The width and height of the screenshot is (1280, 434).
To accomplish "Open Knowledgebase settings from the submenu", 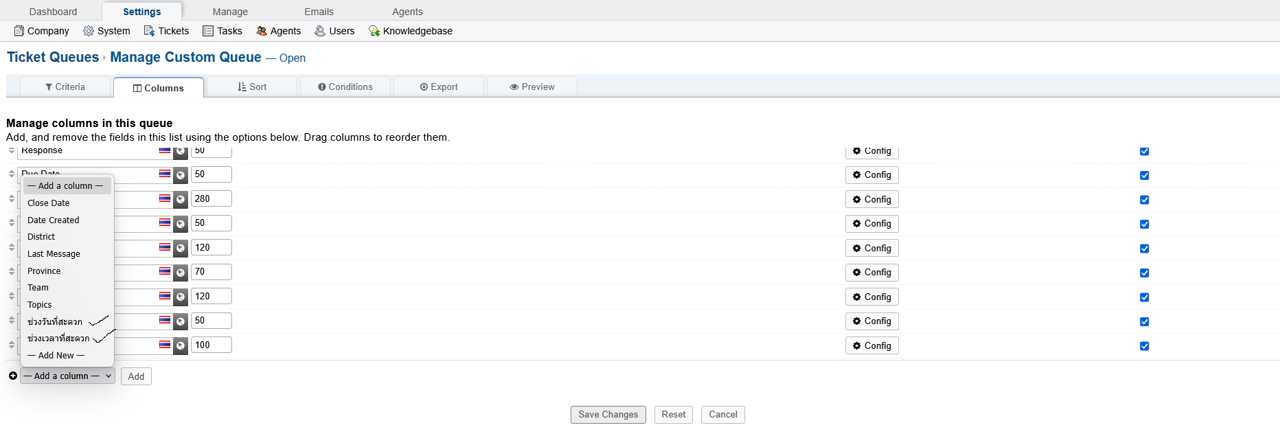I will click(x=411, y=31).
